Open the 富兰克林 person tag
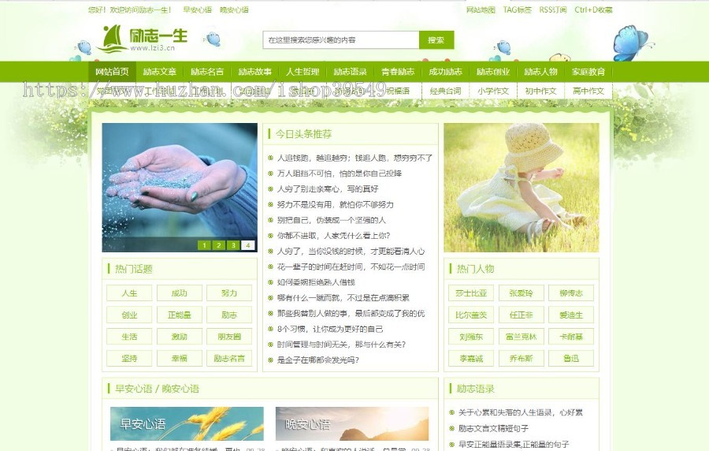Viewport: 709px width, 451px height. tap(522, 337)
